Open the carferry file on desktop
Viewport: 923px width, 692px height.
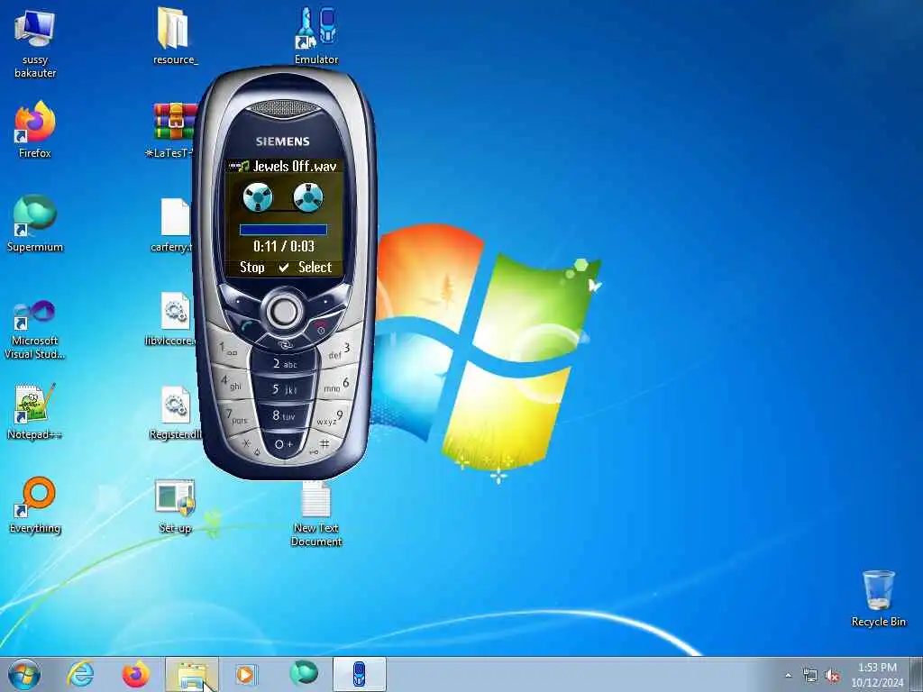pos(174,223)
